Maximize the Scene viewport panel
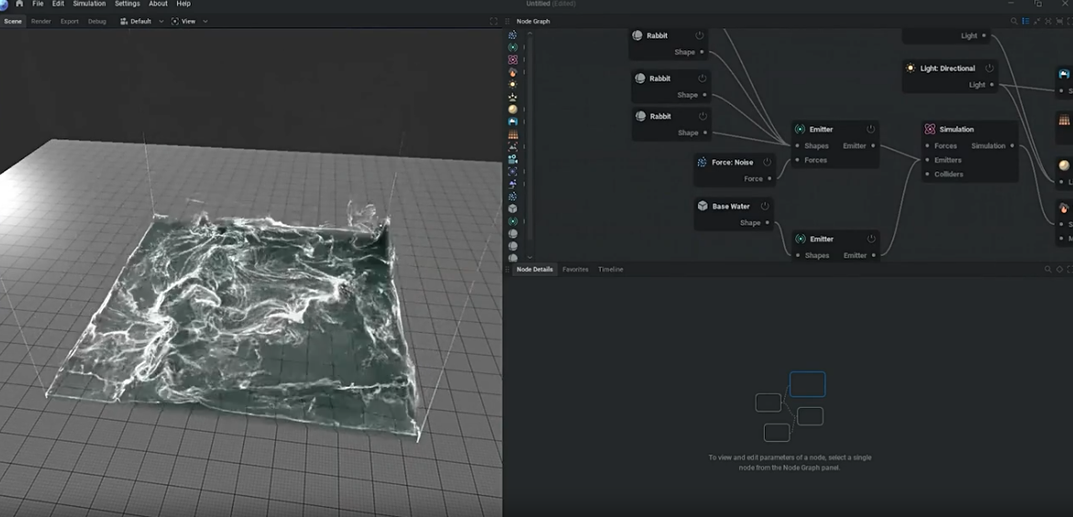 point(493,21)
